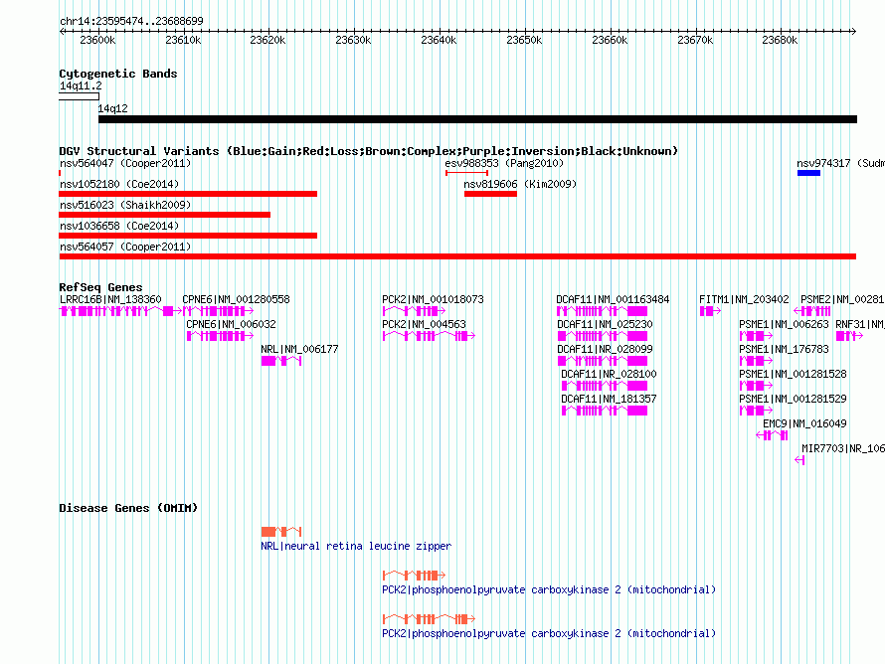
Task: Click the chr14:23595474..23688699 coordinate label
Action: point(131,21)
